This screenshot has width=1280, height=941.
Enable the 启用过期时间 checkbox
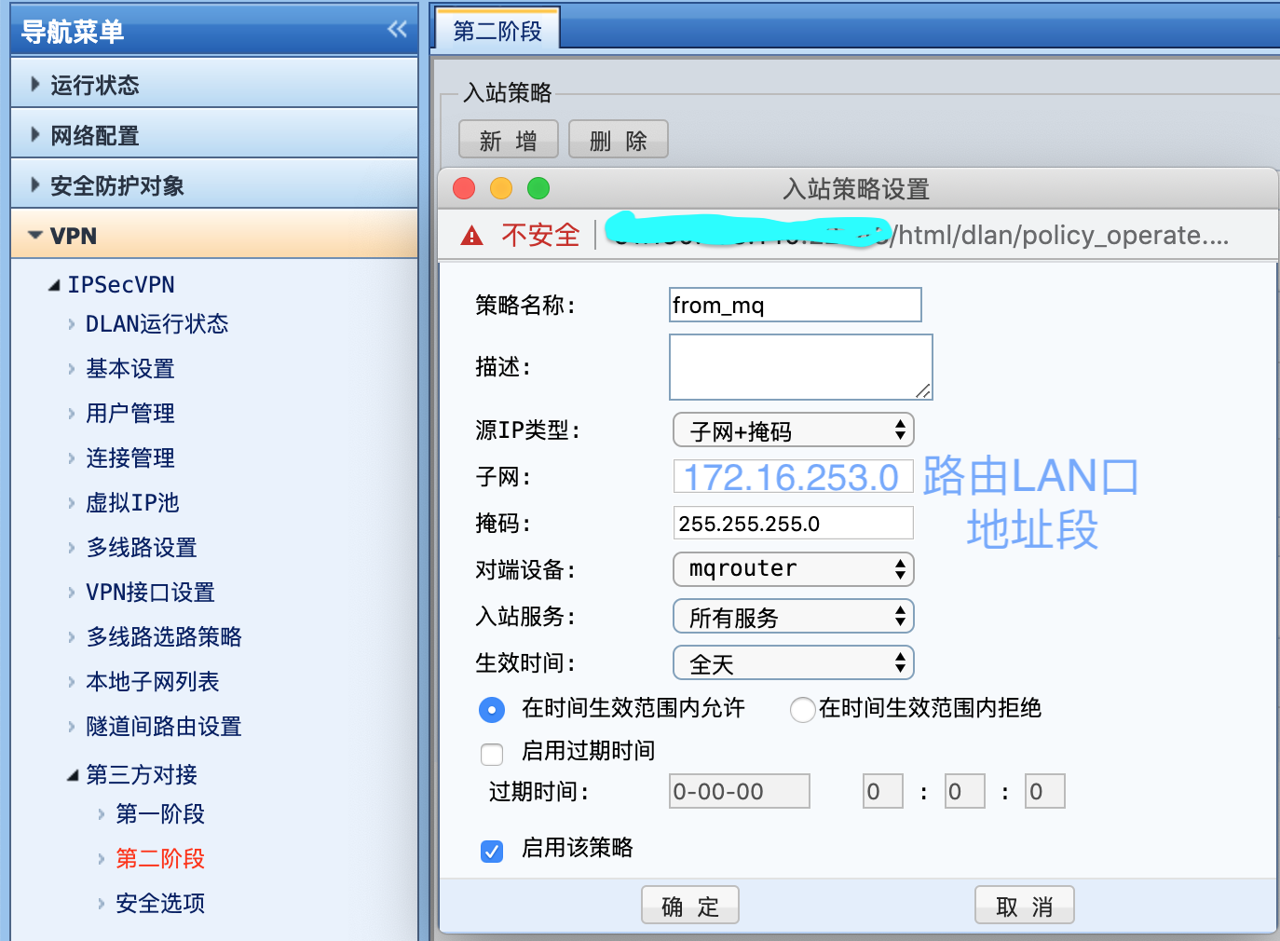click(492, 753)
